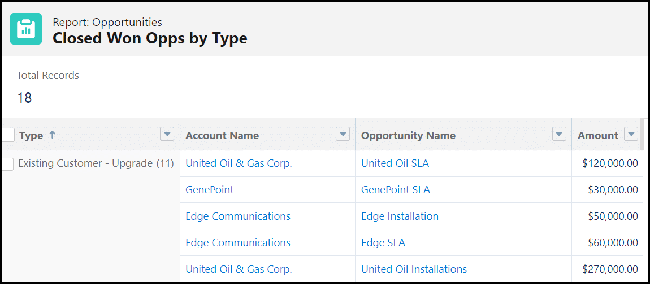Open the GenePoint account link
Viewport: 650px width, 284px height.
[x=210, y=190]
